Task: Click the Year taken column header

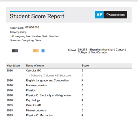Action: [x=13, y=66]
